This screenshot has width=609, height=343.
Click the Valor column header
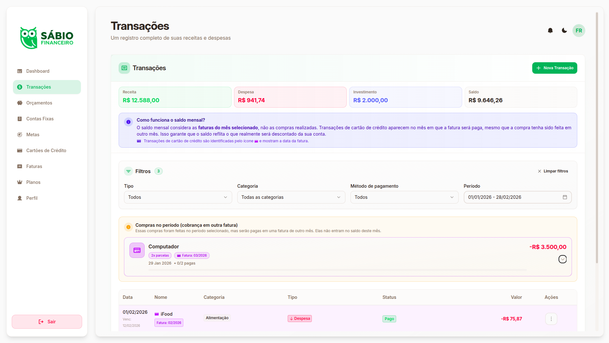pos(516,297)
